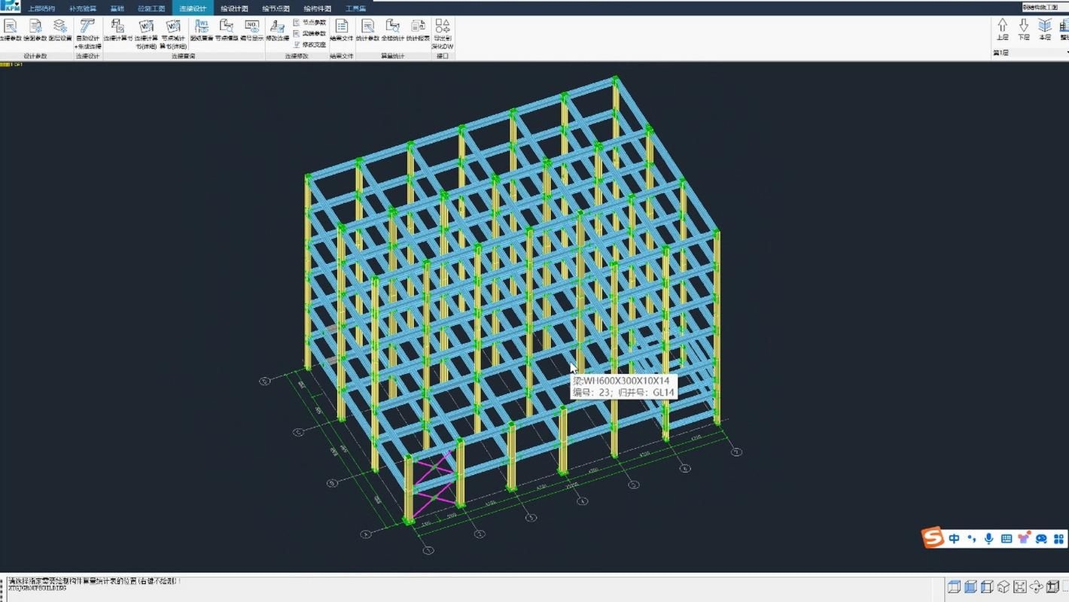The height and width of the screenshot is (602, 1069).
Task: Open the 连接计算书 calculation report icon
Action: 118,29
